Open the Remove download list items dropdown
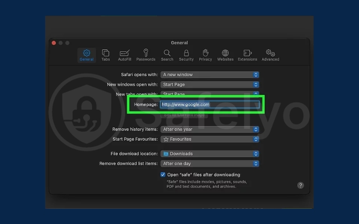This screenshot has width=359, height=224. click(x=210, y=164)
